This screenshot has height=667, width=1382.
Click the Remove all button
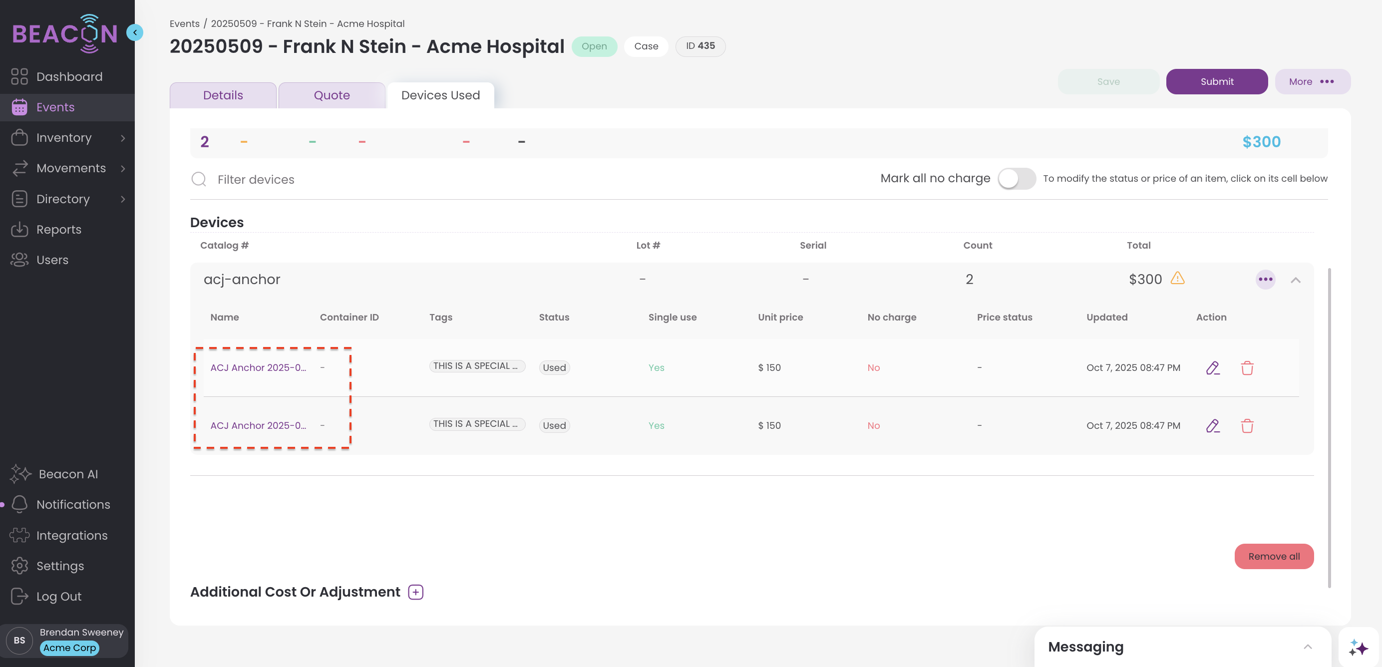click(x=1274, y=556)
